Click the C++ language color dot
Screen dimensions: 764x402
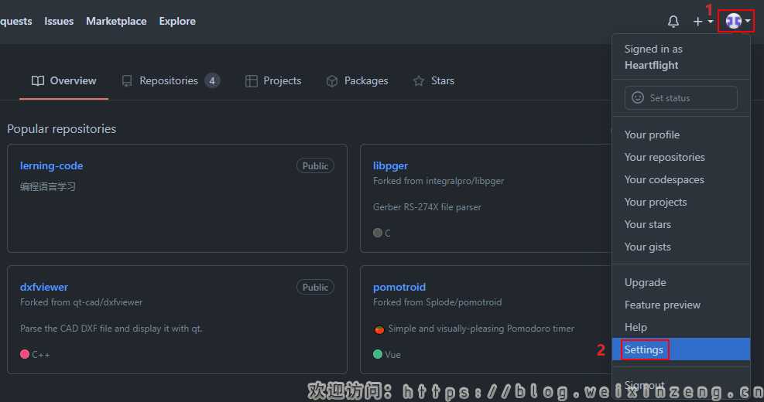(24, 354)
